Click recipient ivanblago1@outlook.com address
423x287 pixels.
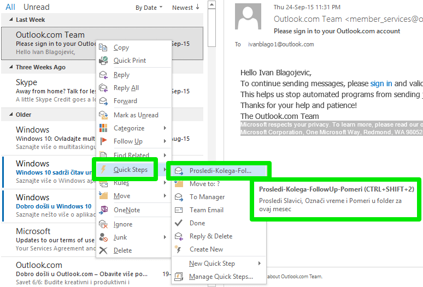[x=281, y=44]
